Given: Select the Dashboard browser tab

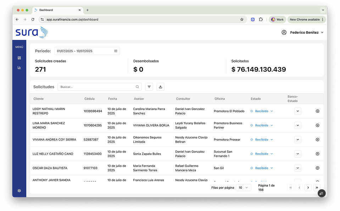Looking at the screenshot, I should pyautogui.click(x=57, y=10).
